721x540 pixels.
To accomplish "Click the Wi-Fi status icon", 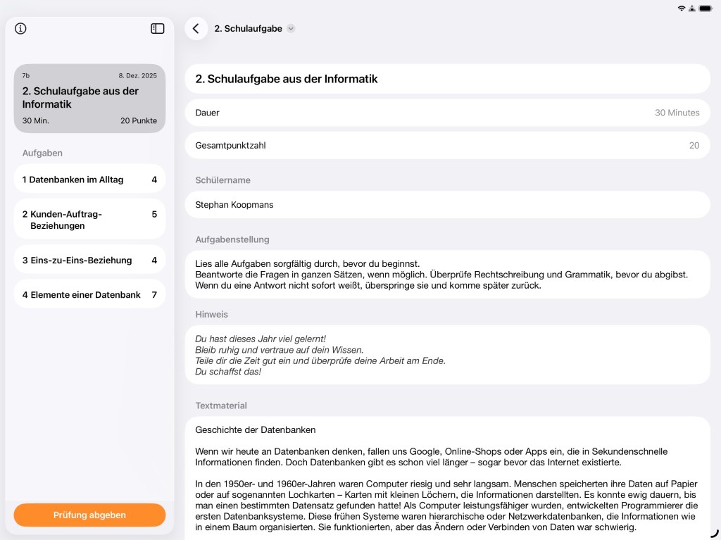I will pos(681,8).
